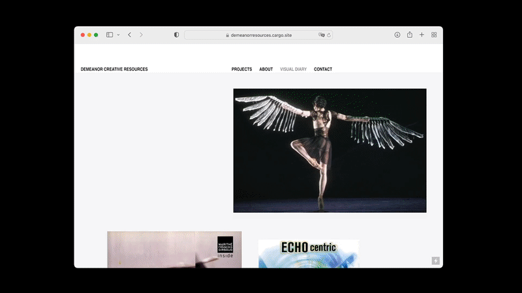Open the privacy report shield icon
This screenshot has height=293, width=522.
[176, 35]
